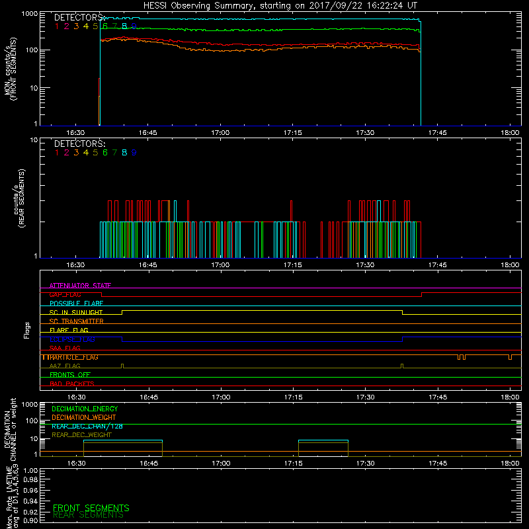Click 17:45 tick under rear segments plot
529x529 pixels.
click(438, 265)
